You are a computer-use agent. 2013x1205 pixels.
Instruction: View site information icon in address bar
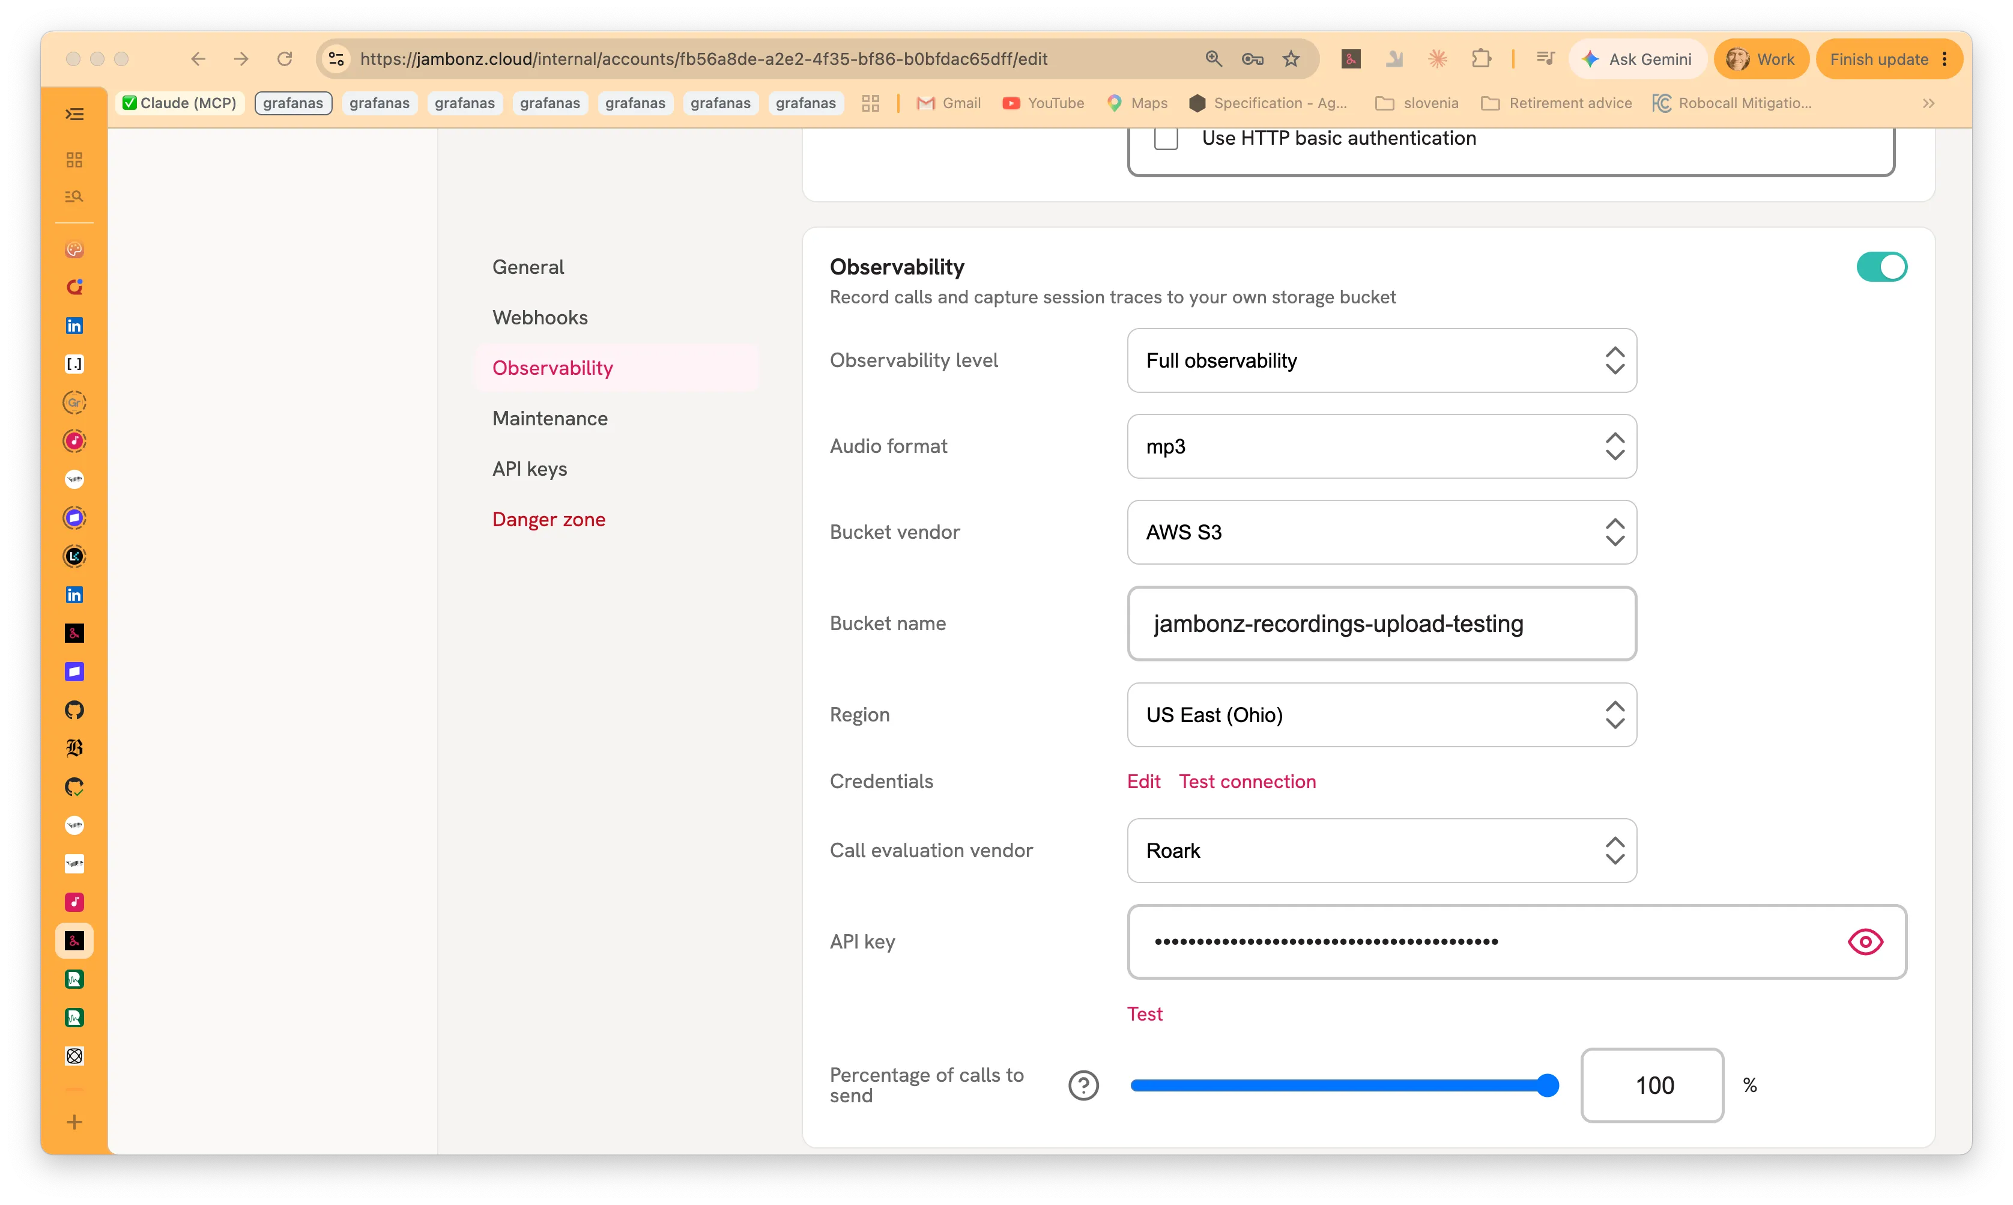coord(336,58)
